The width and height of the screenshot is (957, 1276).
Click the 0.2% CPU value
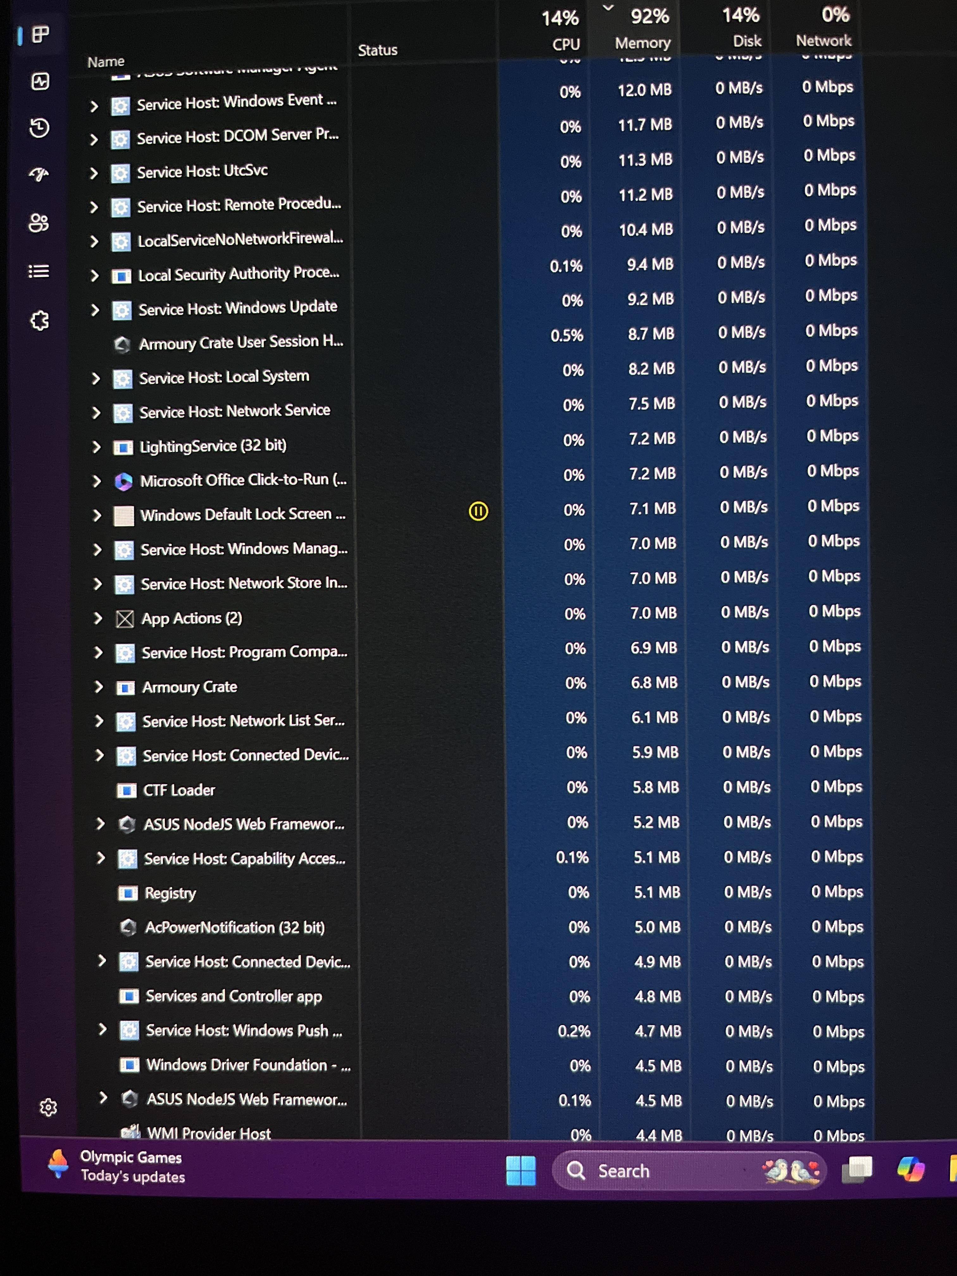pyautogui.click(x=574, y=1031)
